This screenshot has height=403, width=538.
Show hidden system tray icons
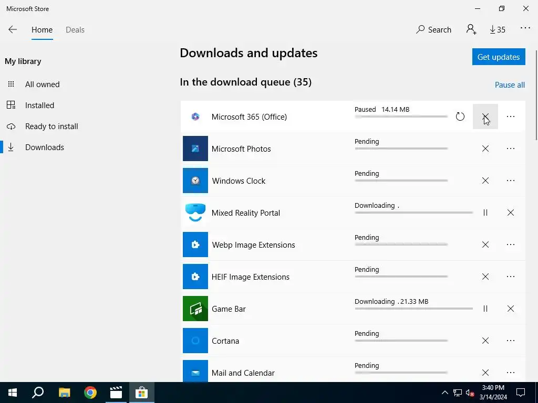coord(444,393)
